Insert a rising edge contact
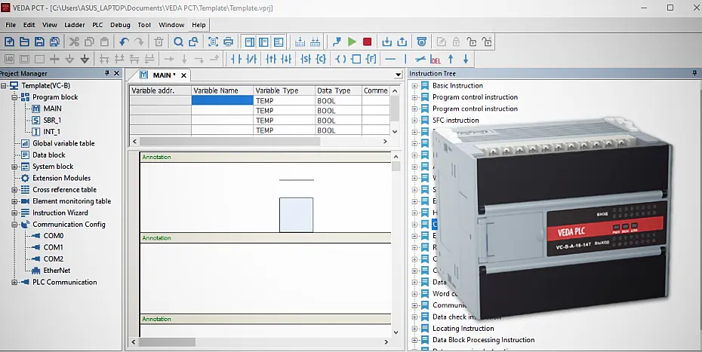The height and width of the screenshot is (352, 702). [271, 59]
